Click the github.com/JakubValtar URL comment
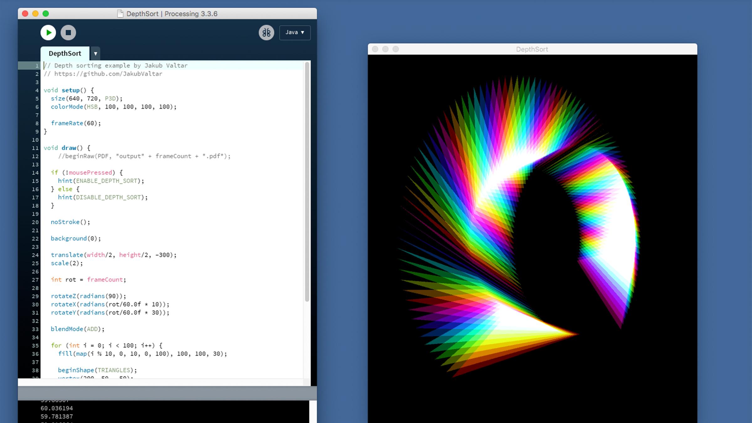Image resolution: width=752 pixels, height=423 pixels. click(108, 74)
